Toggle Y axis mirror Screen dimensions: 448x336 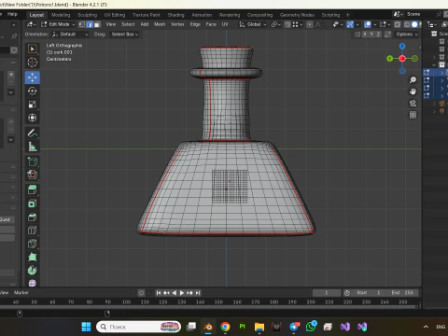(371, 35)
